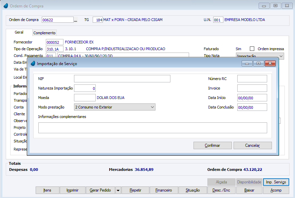Click the Importação de Serviço dialog app icon
Image resolution: width=295 pixels, height=198 pixels.
click(33, 63)
